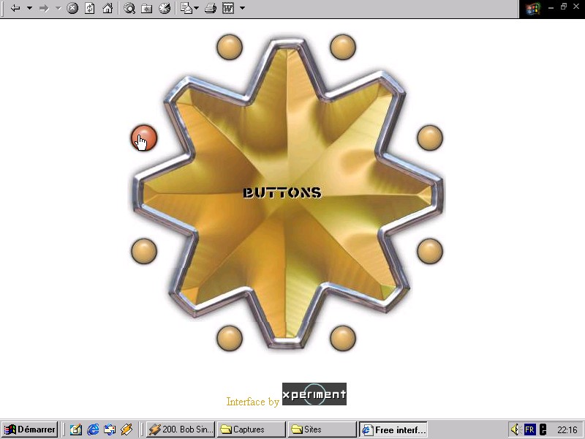Edit page with the Word icon

228,8
